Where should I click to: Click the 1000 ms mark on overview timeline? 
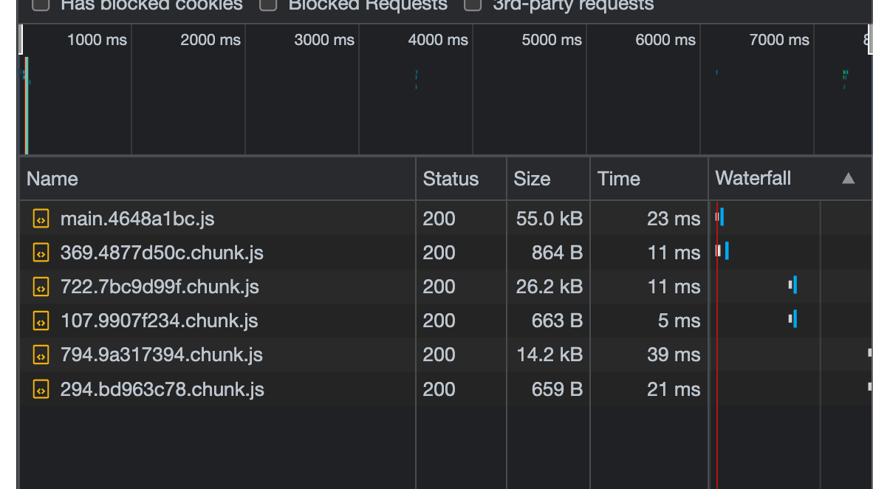pos(97,40)
